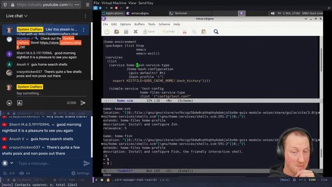Open the Virtual Machine menu
332x187 pixels.
[114, 3]
